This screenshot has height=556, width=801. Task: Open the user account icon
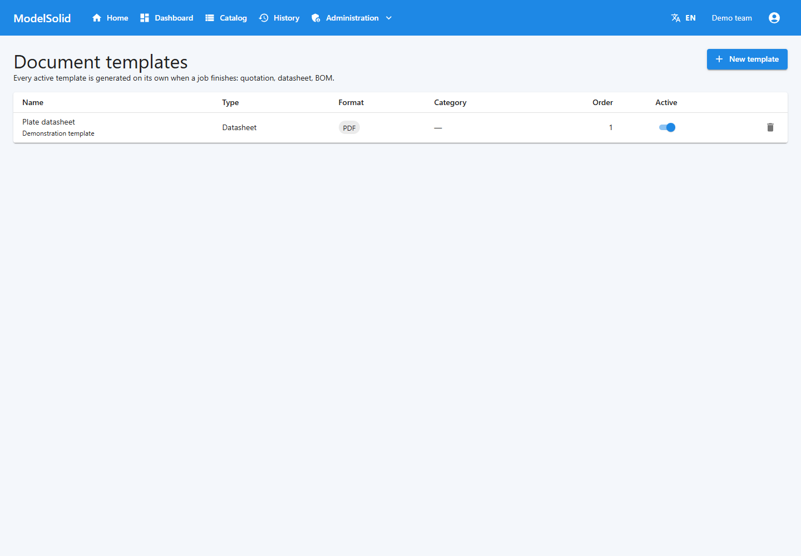tap(774, 18)
